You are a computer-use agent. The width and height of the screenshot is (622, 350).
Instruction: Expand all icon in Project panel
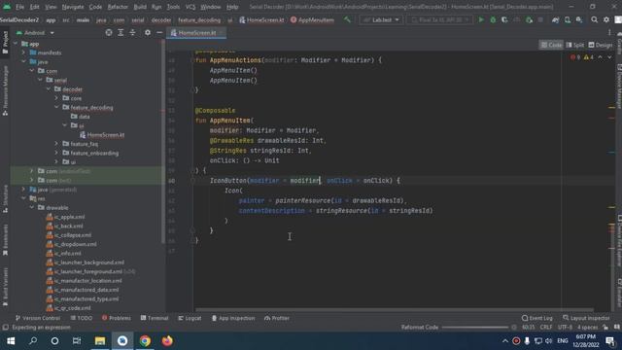(121, 32)
